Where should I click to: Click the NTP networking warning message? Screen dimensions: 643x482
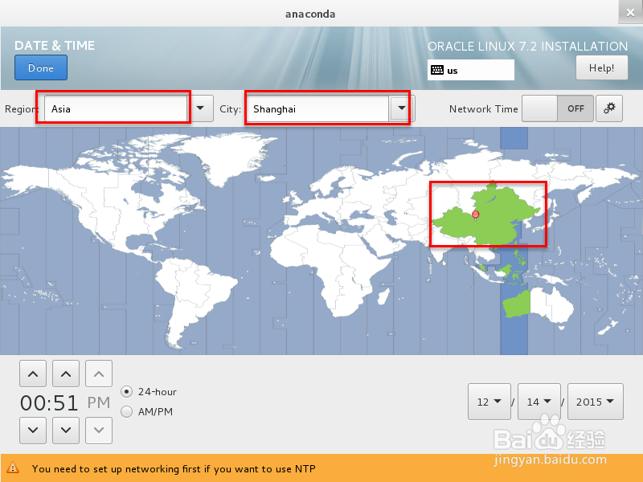point(174,468)
